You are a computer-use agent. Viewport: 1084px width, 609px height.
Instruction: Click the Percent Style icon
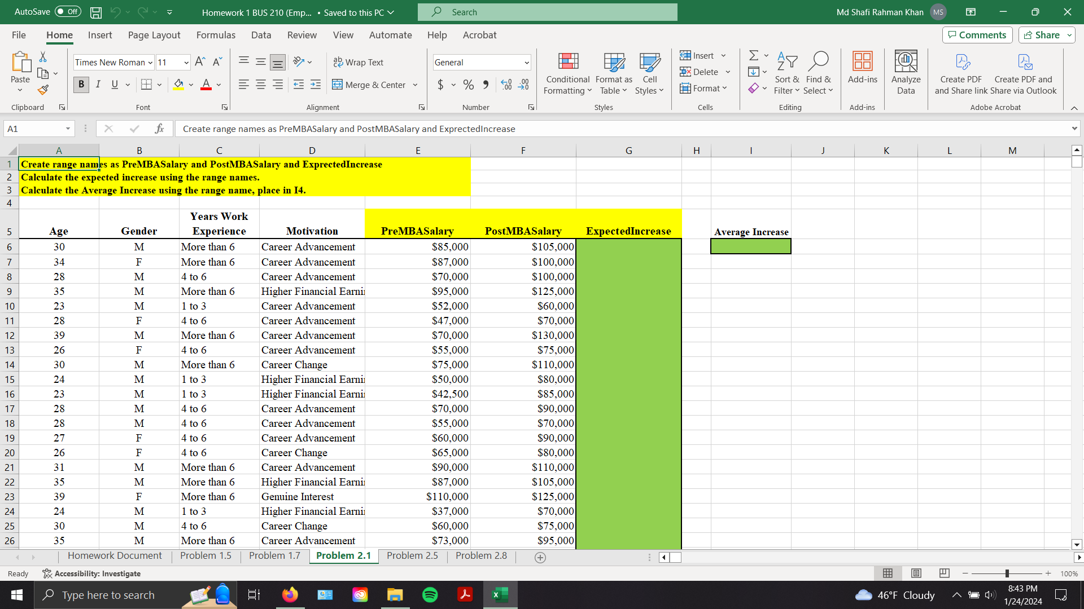469,85
